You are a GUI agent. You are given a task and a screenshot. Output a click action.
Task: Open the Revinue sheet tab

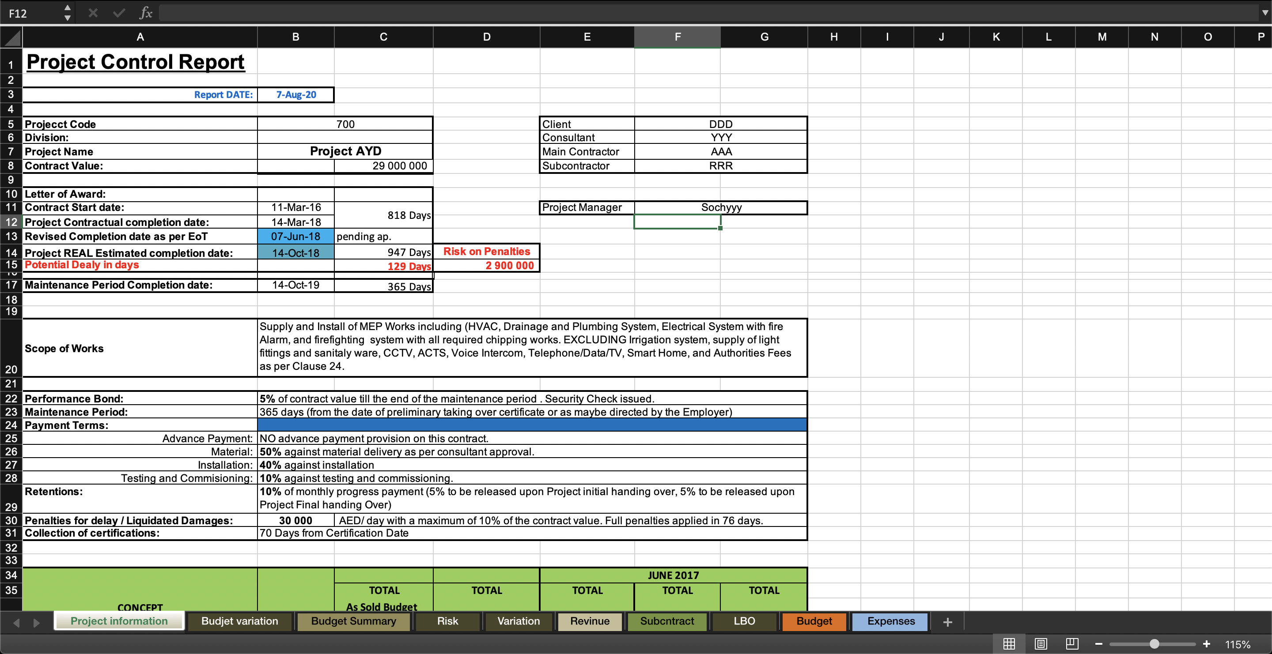[x=590, y=621]
